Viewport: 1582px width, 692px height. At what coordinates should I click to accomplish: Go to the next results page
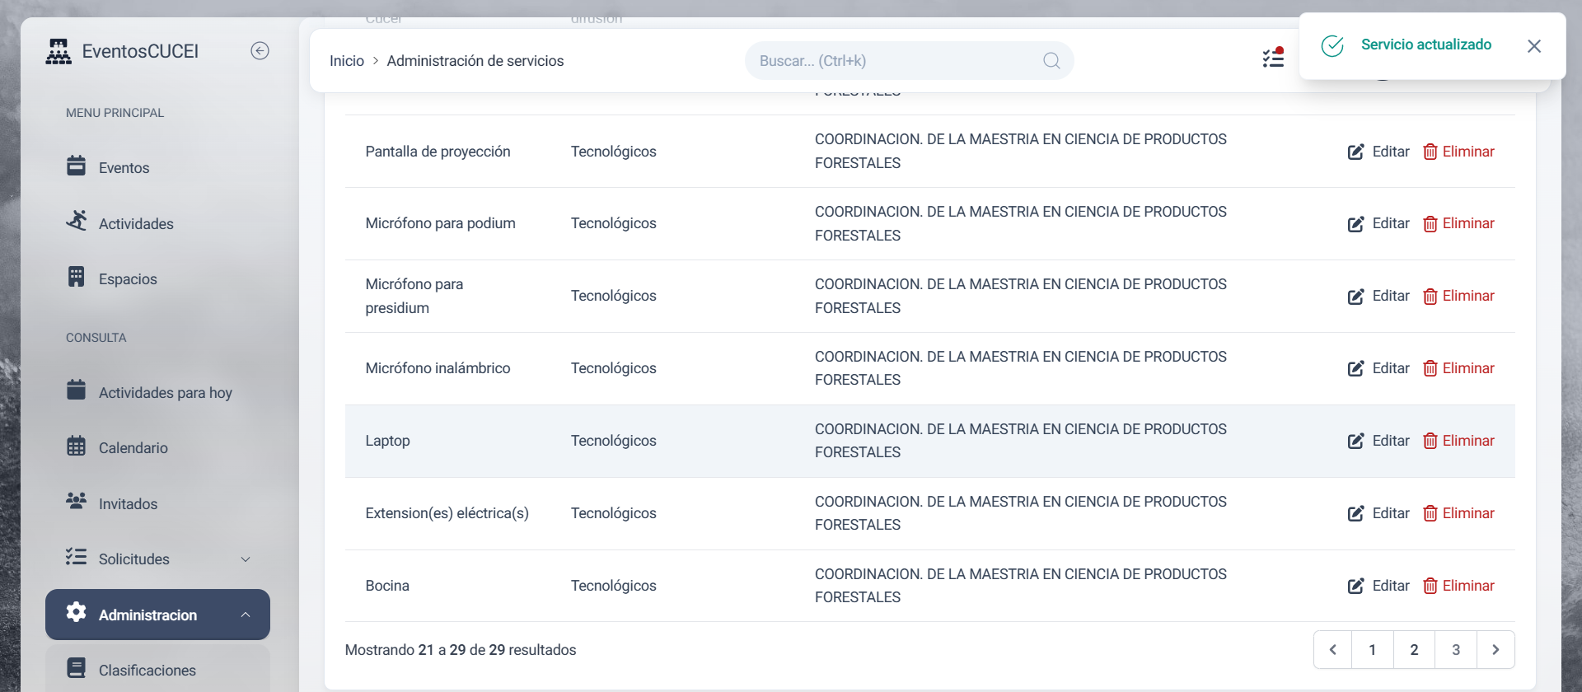[x=1495, y=650]
